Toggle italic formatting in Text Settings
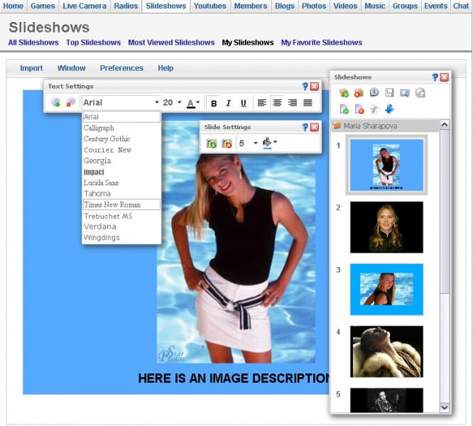Image resolution: width=473 pixels, height=426 pixels. point(229,103)
